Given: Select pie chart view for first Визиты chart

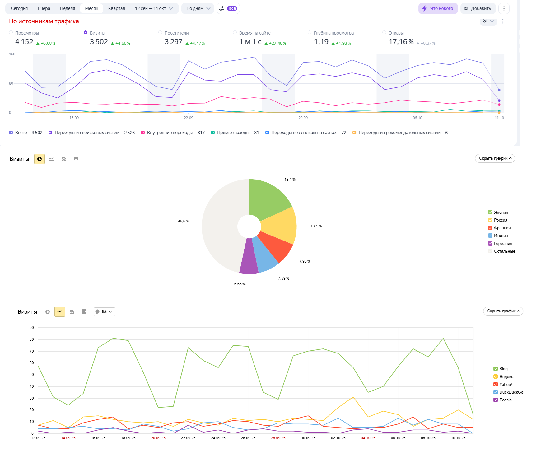Looking at the screenshot, I should click(x=40, y=159).
